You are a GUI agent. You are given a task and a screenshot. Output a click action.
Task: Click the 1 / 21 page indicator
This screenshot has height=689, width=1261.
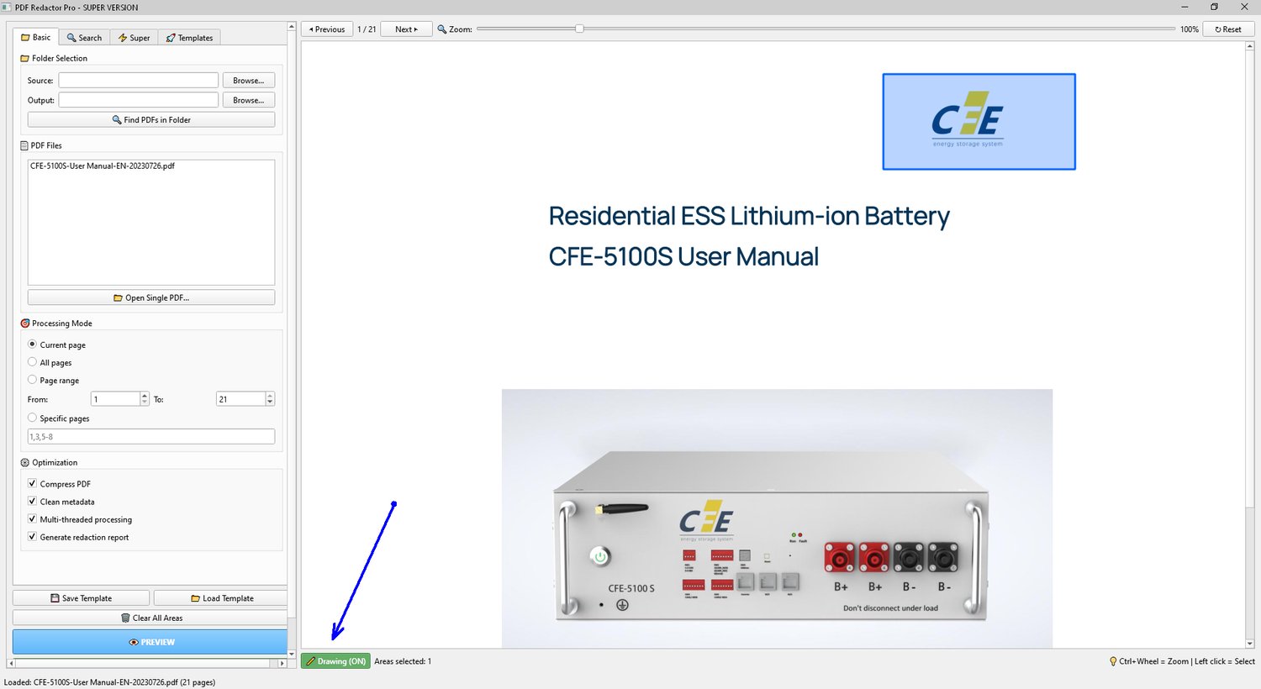pos(367,29)
